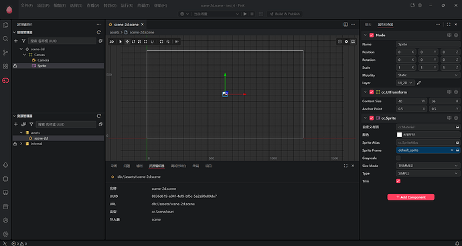Open the account avatar icon in sidebar

[5, 220]
